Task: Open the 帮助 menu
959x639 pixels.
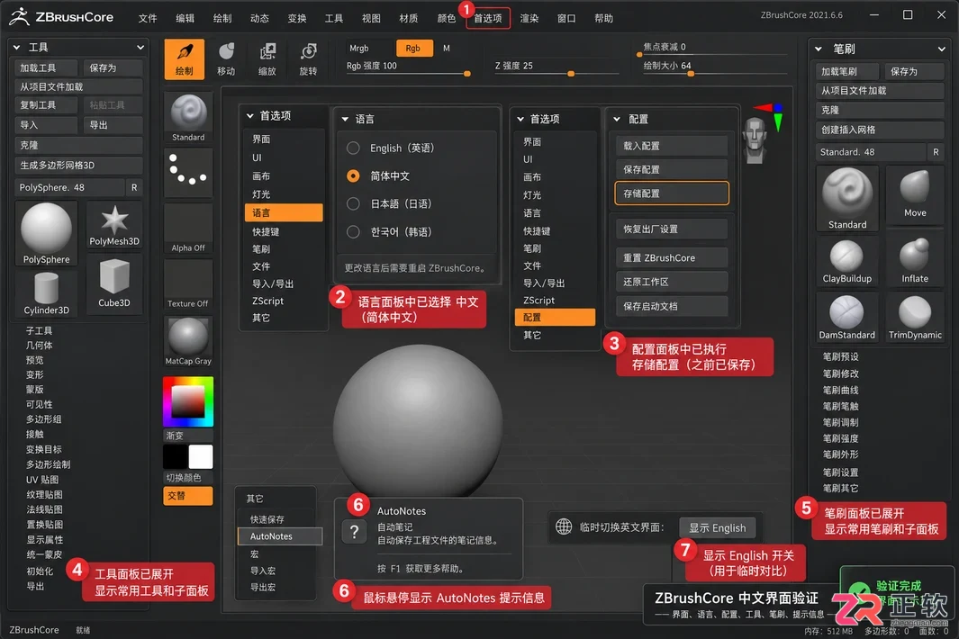Action: 603,18
